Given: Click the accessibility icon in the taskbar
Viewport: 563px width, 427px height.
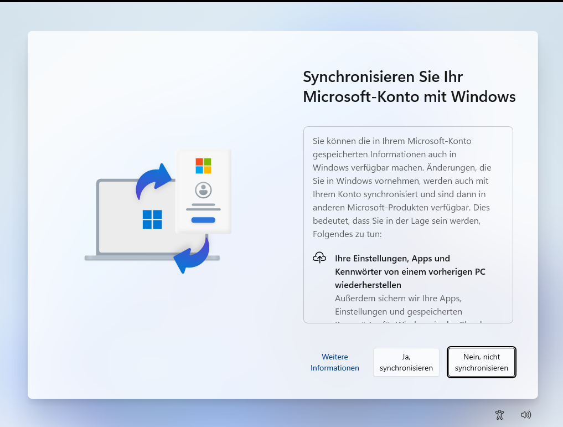Looking at the screenshot, I should pos(499,414).
